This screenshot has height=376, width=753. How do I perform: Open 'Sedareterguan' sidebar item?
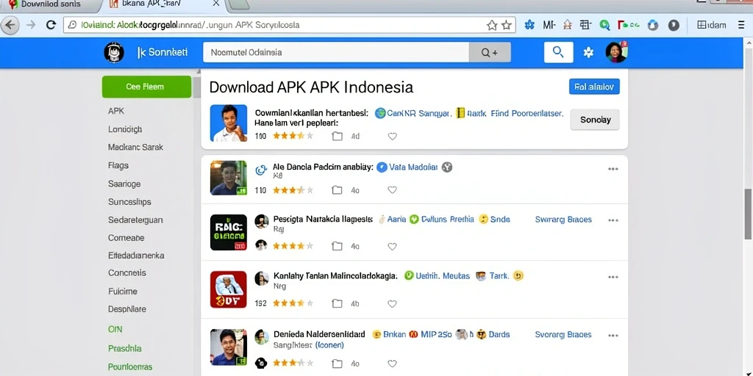tap(135, 220)
